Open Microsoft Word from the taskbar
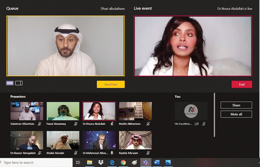 [x=157, y=162]
